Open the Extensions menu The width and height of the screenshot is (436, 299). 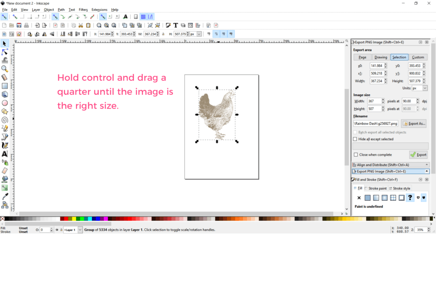click(99, 10)
